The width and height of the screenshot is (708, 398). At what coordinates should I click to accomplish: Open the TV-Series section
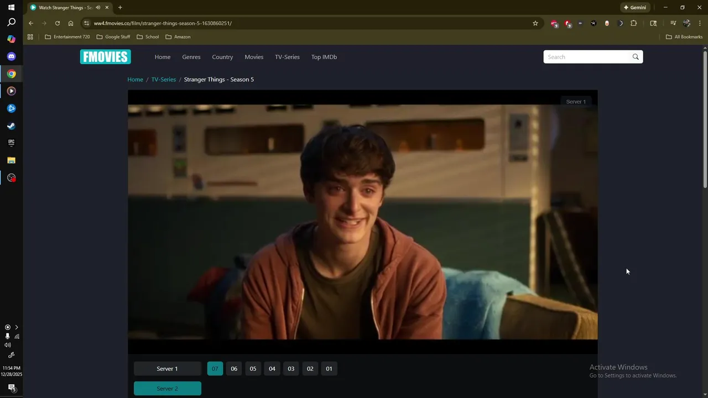(x=287, y=57)
